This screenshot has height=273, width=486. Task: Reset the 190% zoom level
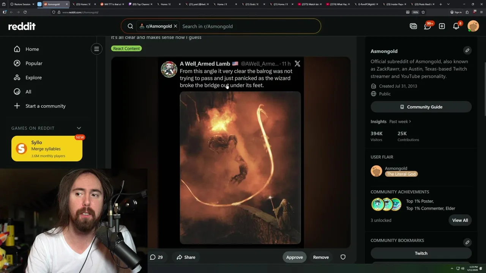point(415,12)
